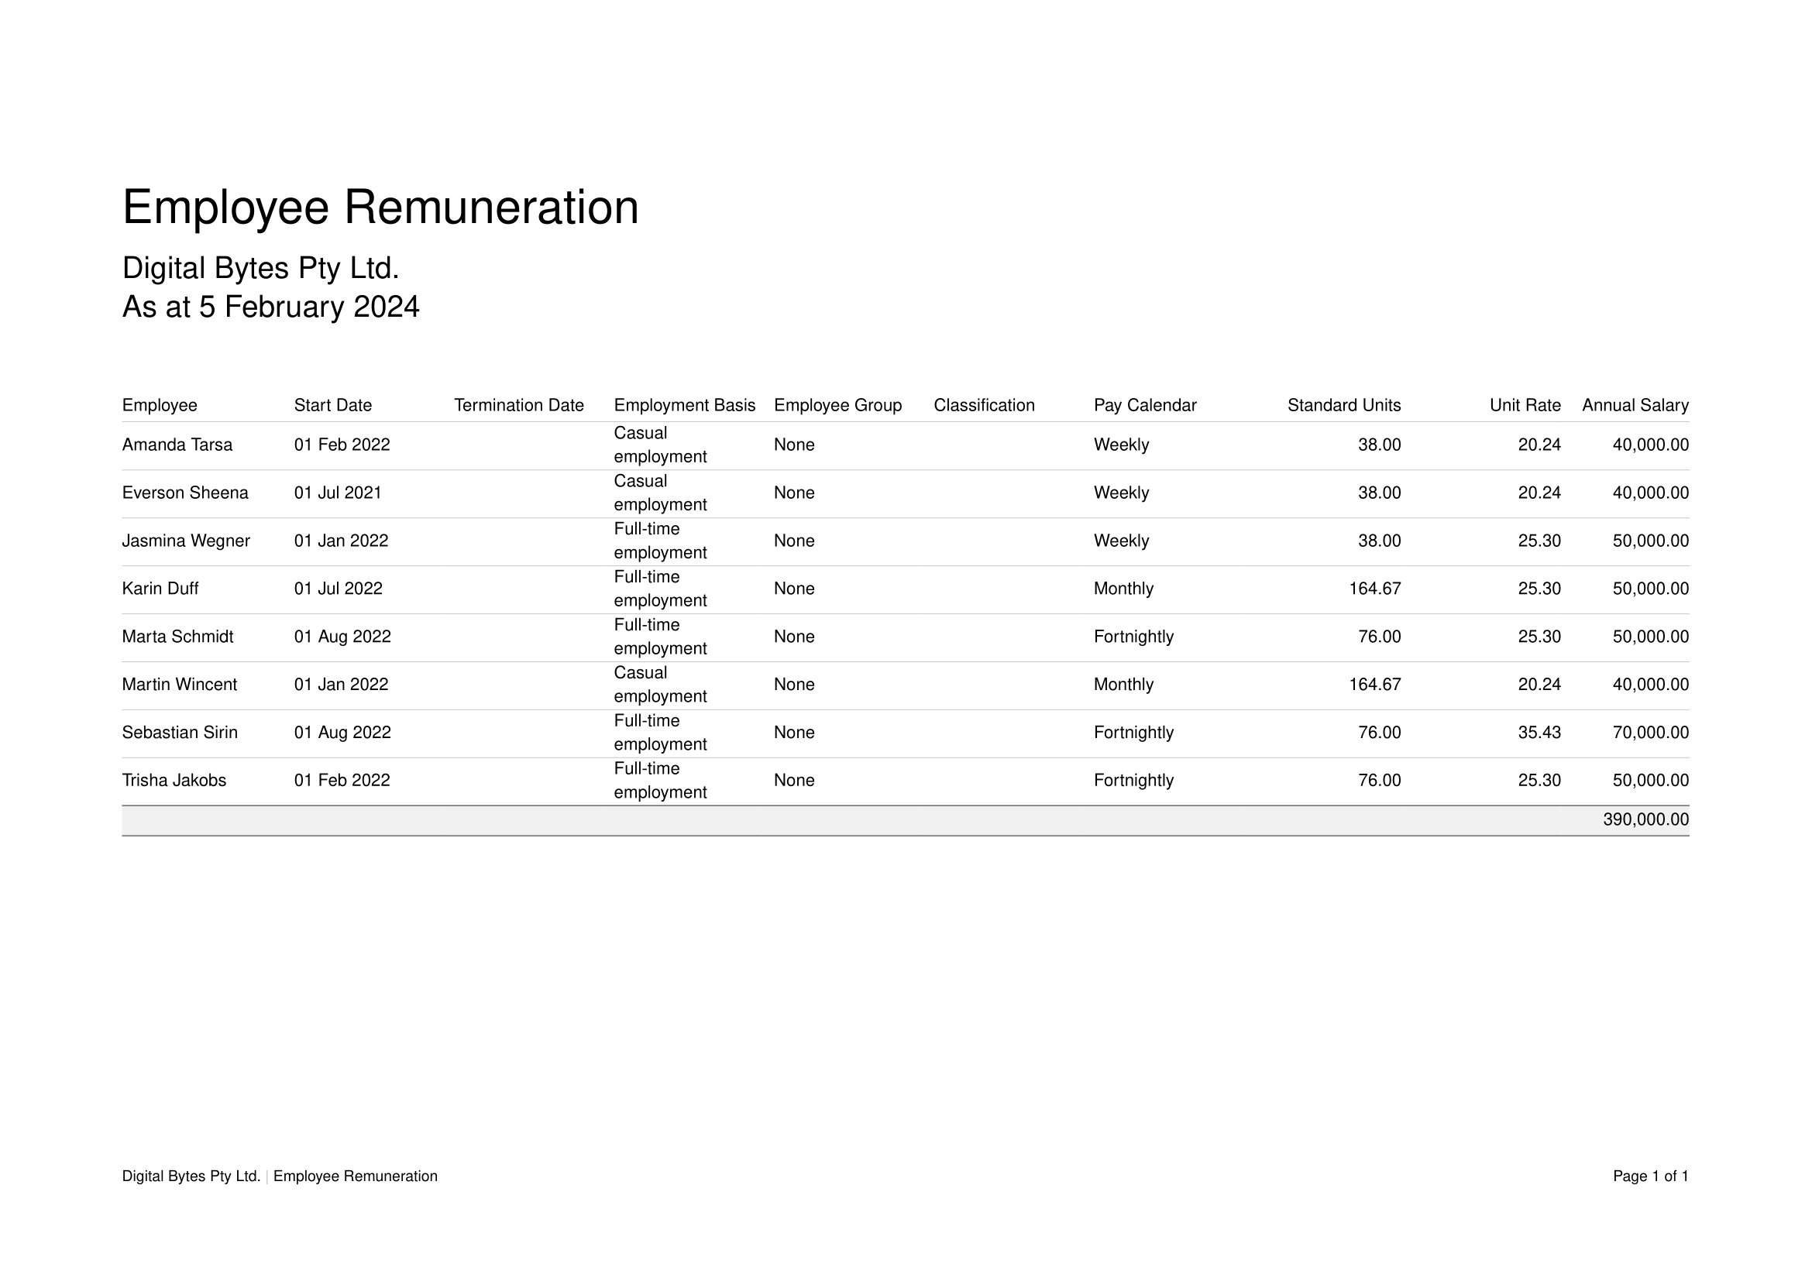The width and height of the screenshot is (1812, 1281).
Task: Select employee name Everson Sheena
Action: click(184, 493)
